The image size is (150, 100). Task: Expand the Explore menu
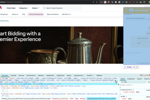pyautogui.click(x=36, y=8)
